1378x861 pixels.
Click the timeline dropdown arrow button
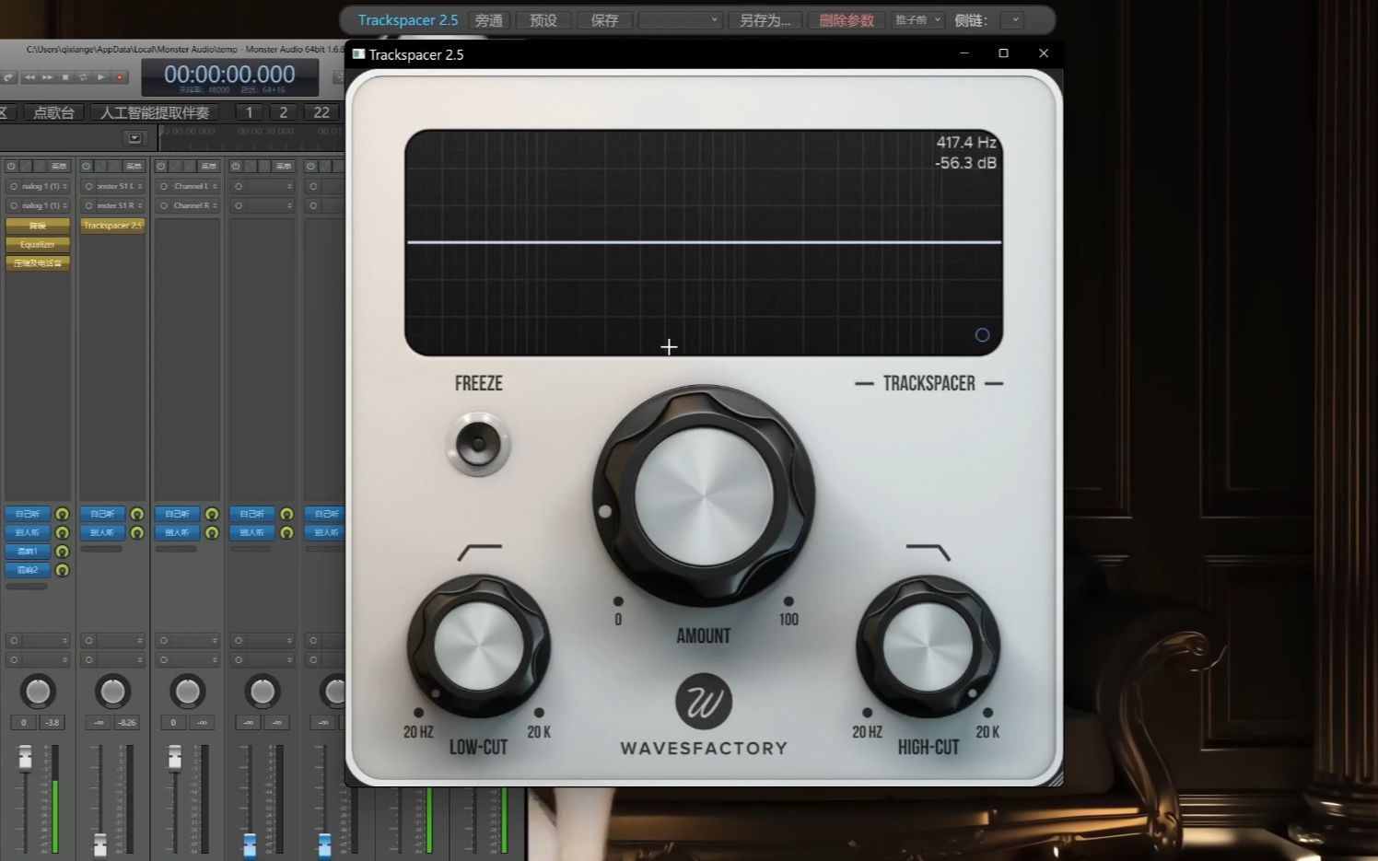[x=134, y=138]
